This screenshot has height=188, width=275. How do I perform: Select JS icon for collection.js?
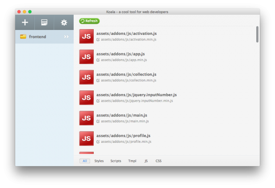click(x=87, y=77)
